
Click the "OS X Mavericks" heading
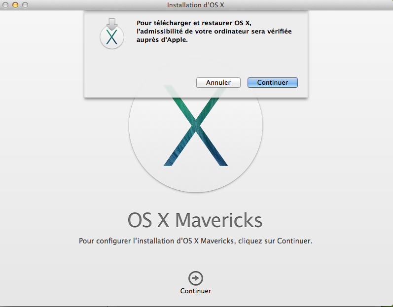(195, 220)
